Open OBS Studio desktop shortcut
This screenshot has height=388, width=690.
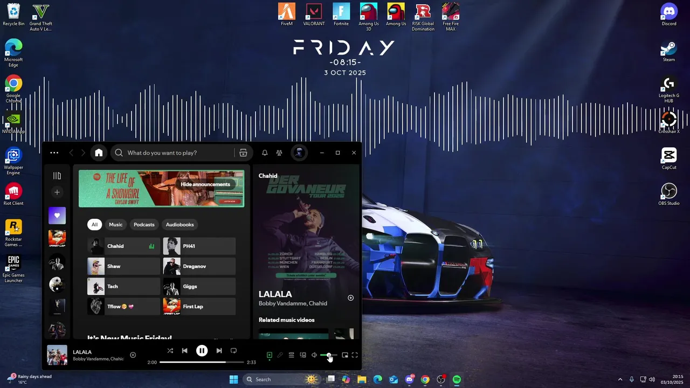pyautogui.click(x=669, y=194)
